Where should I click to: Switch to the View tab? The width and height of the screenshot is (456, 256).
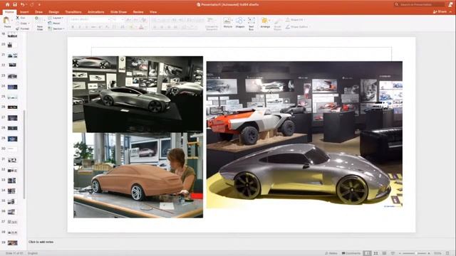pyautogui.click(x=153, y=12)
